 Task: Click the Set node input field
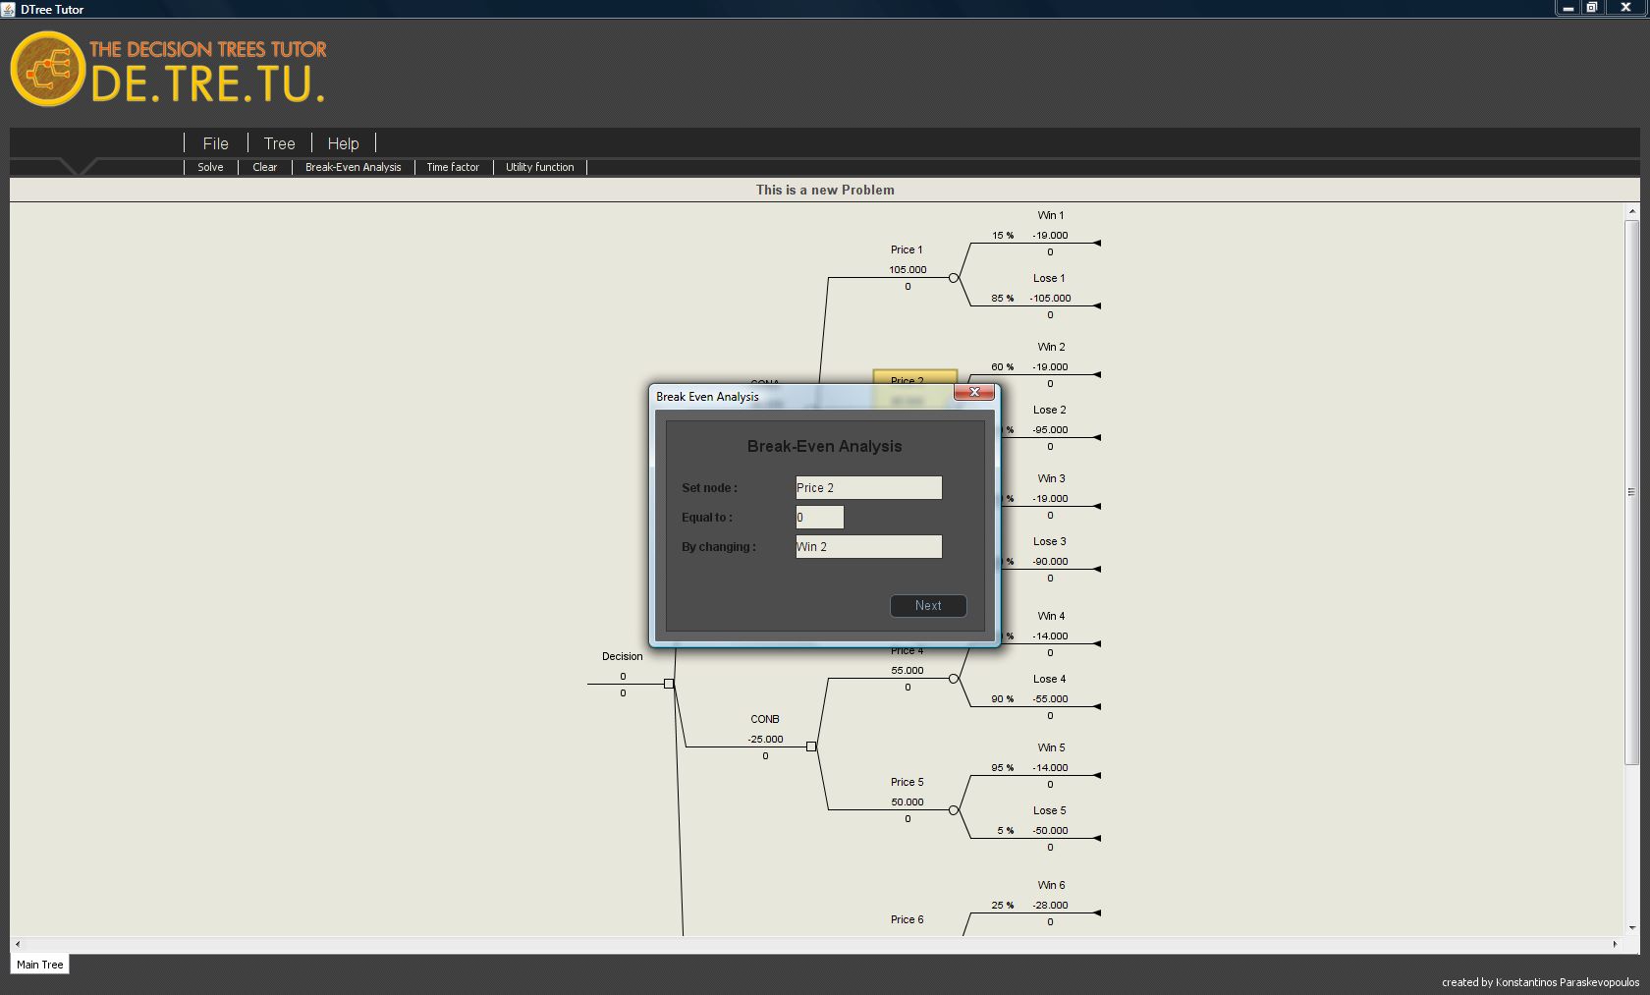(x=868, y=488)
